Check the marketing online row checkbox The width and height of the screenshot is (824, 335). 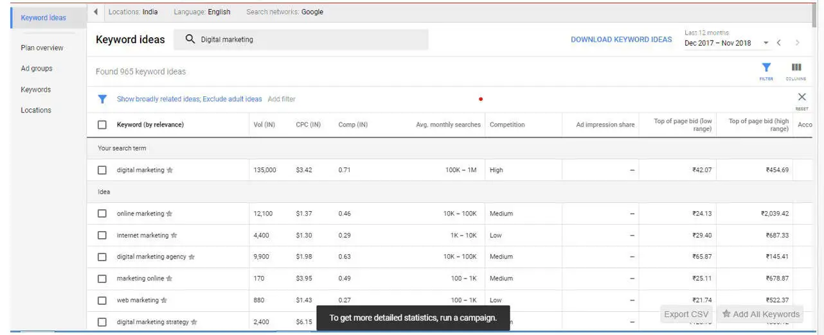[102, 279]
